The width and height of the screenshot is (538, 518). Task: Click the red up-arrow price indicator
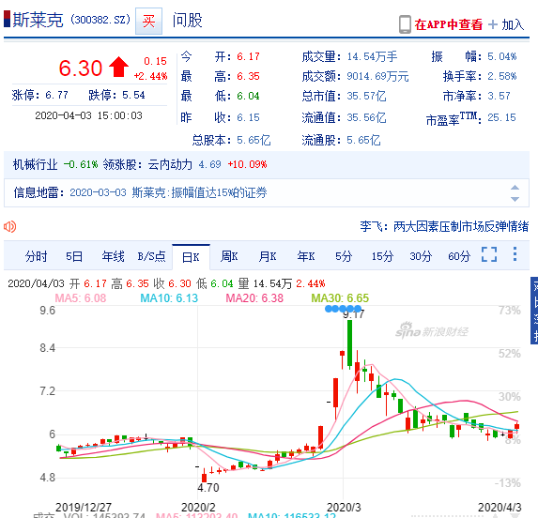pyautogui.click(x=118, y=67)
